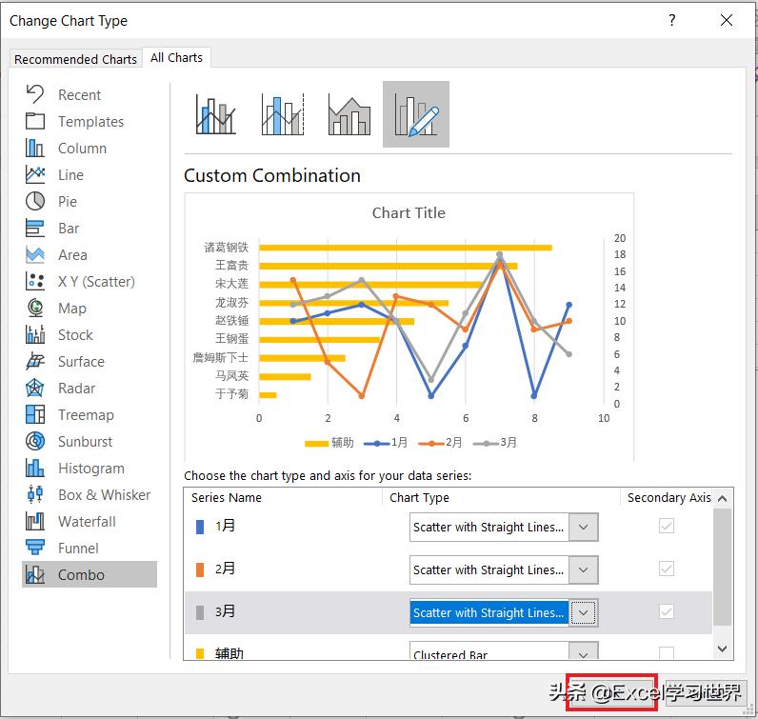Open chart type dropdown for 1月 series
The height and width of the screenshot is (719, 758).
coord(584,527)
